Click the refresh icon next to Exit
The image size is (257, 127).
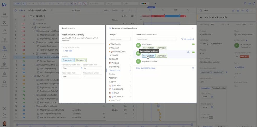click(x=24, y=4)
